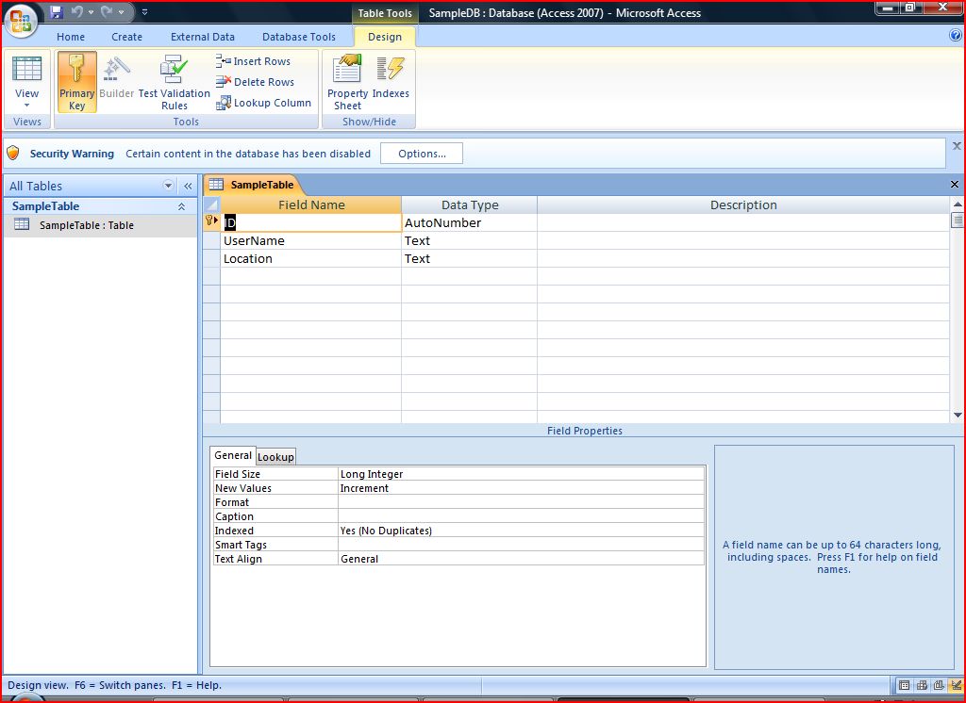Click the Location field name cell

tap(310, 258)
